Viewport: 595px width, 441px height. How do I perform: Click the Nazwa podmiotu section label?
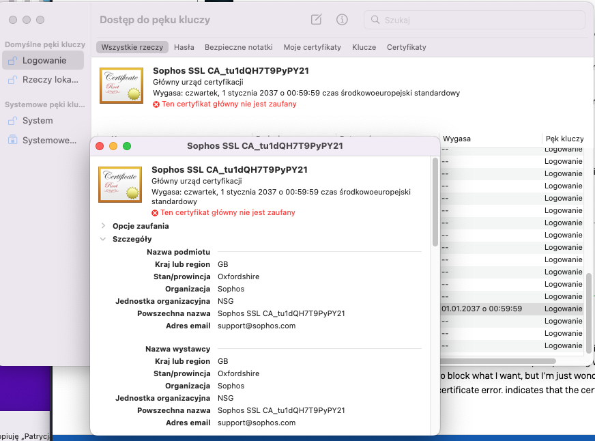pos(178,252)
